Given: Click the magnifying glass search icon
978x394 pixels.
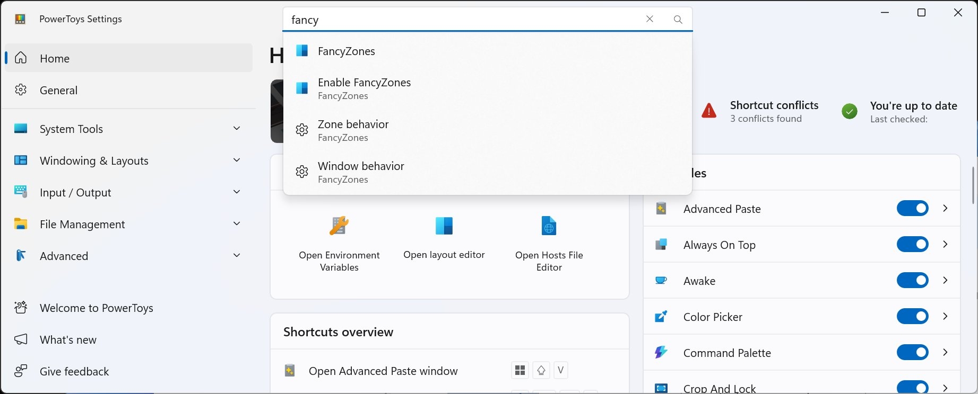Looking at the screenshot, I should point(678,20).
